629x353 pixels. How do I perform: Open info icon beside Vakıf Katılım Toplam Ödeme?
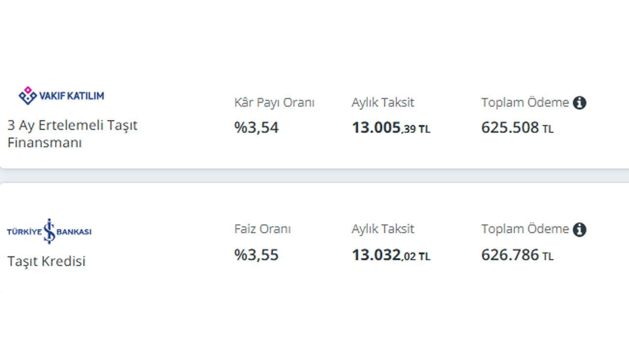click(579, 103)
